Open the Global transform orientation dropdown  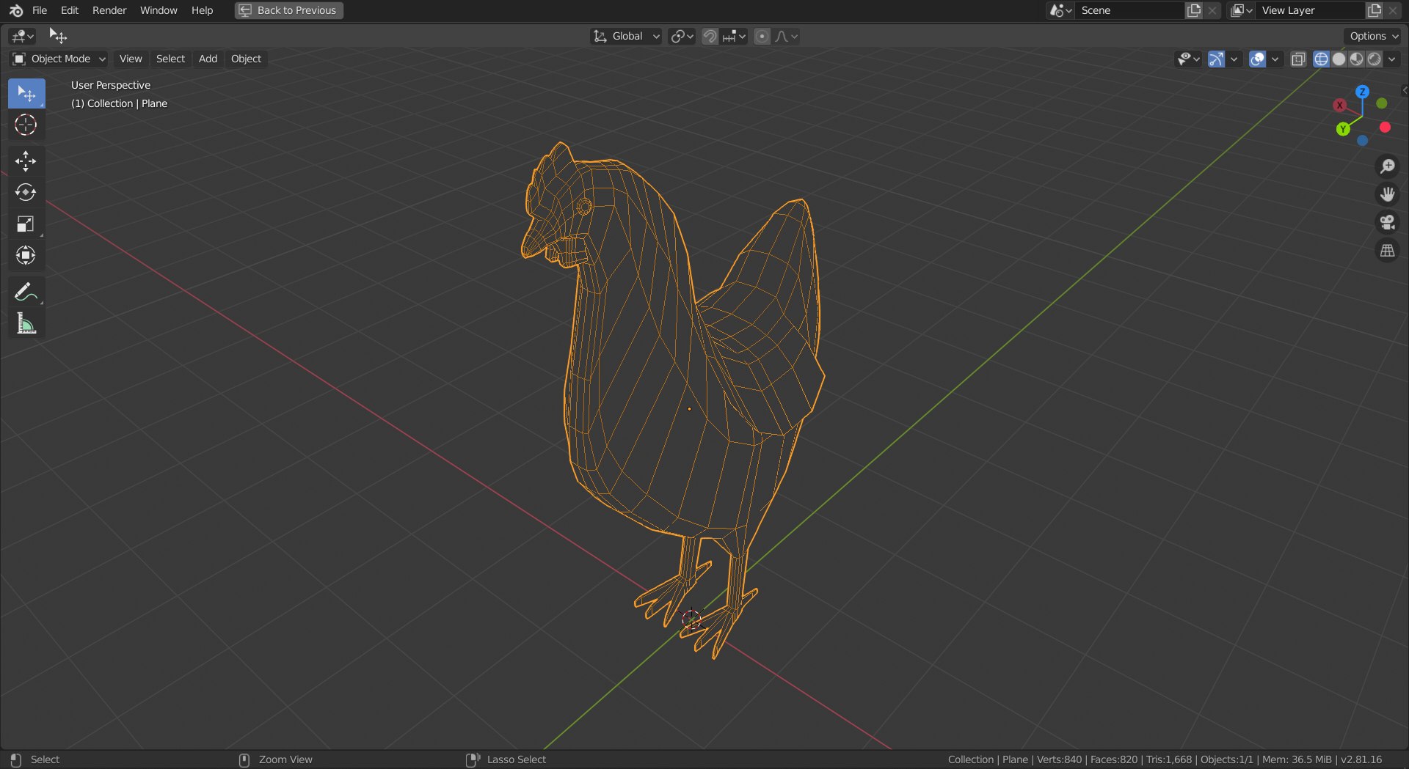click(x=626, y=36)
